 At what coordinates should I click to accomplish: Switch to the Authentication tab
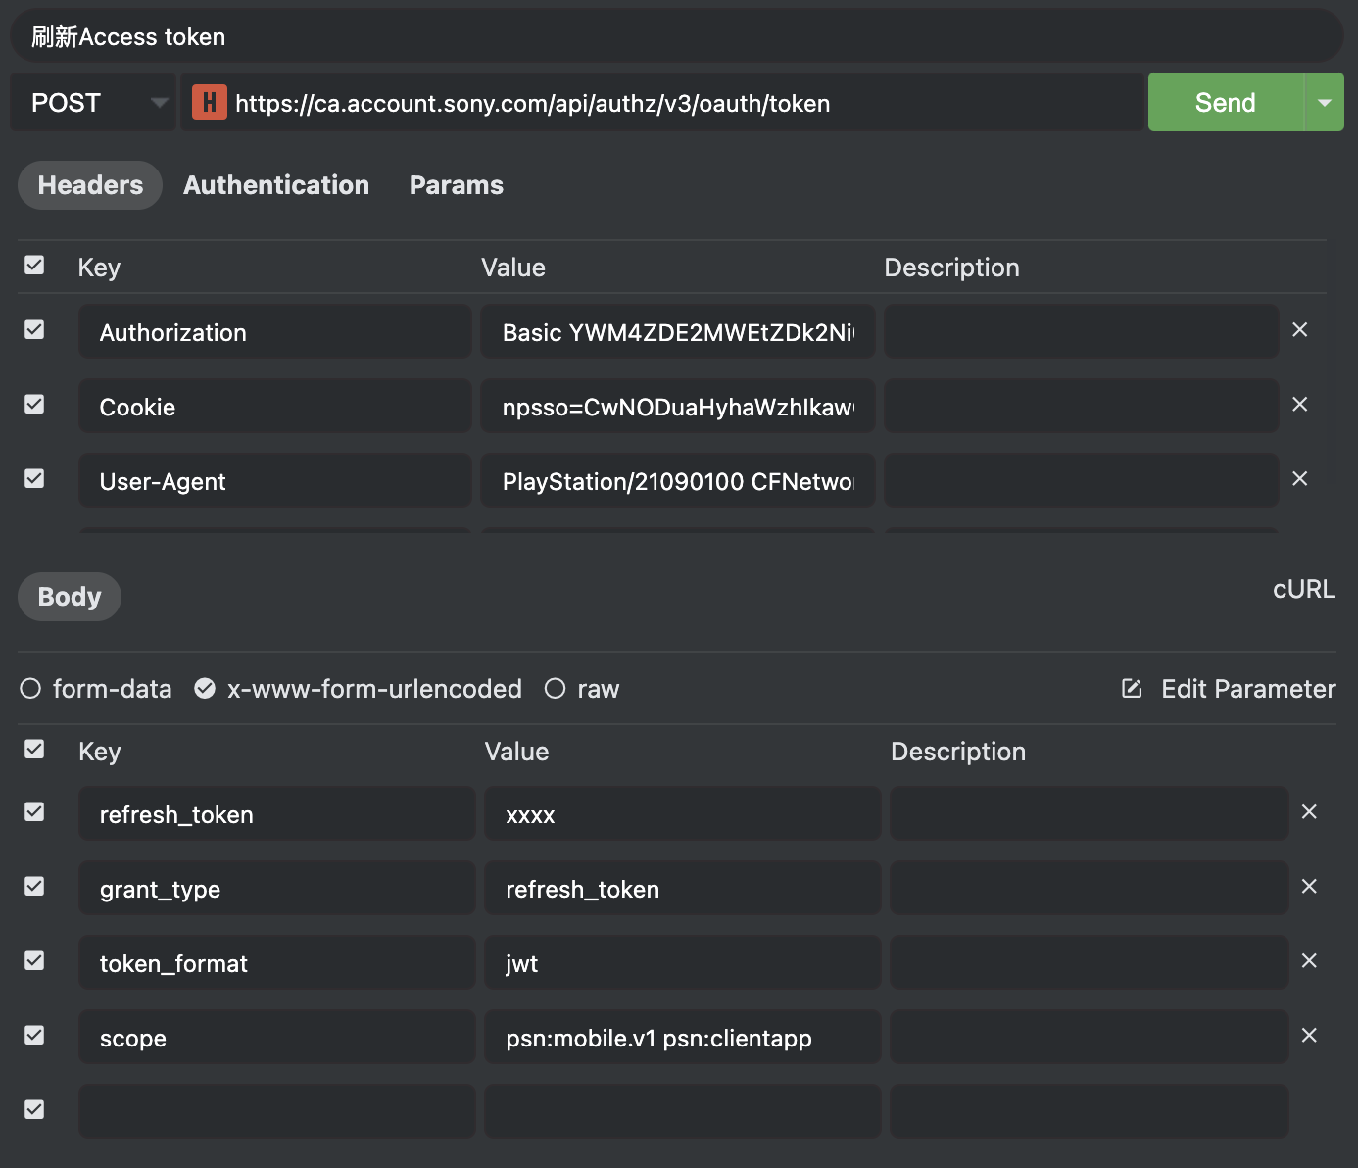coord(276,185)
